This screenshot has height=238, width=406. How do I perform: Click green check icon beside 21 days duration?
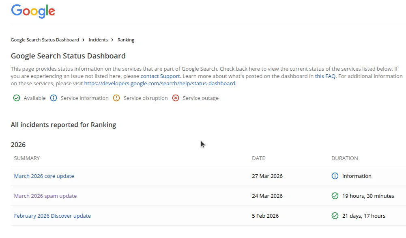point(335,216)
